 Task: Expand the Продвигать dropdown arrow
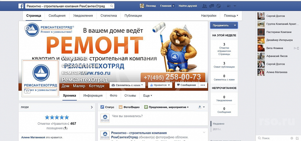click(235, 25)
